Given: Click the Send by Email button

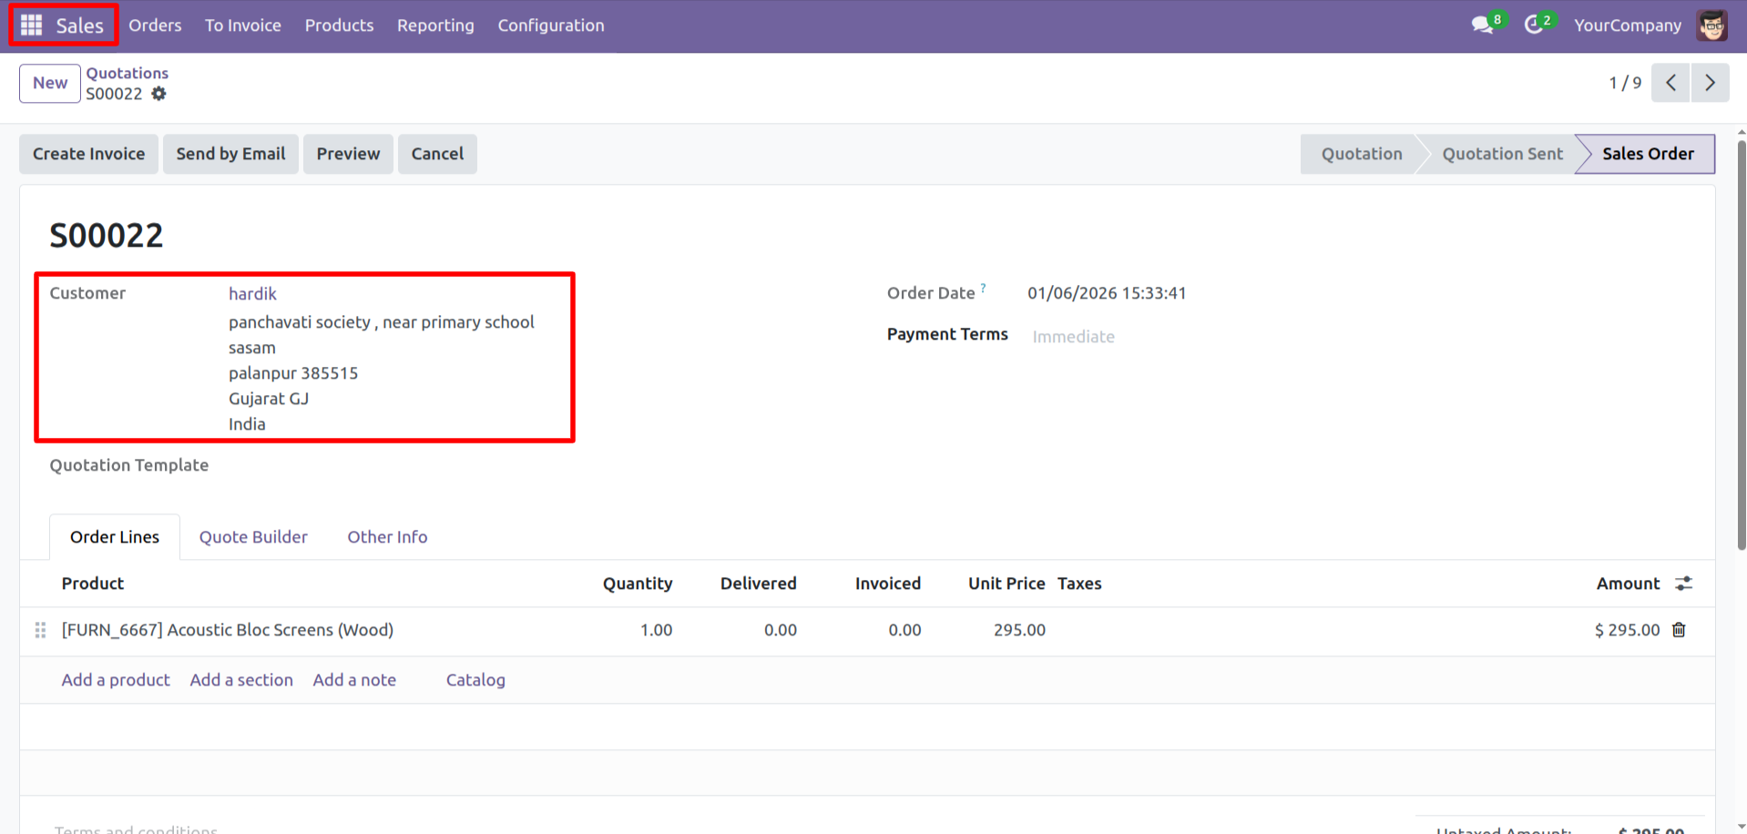Looking at the screenshot, I should (230, 154).
